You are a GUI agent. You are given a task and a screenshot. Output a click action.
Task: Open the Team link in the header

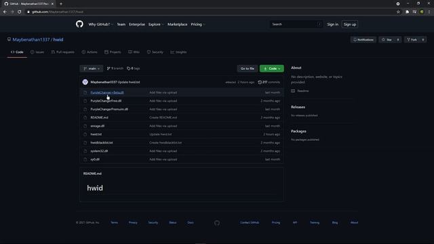pos(121,24)
